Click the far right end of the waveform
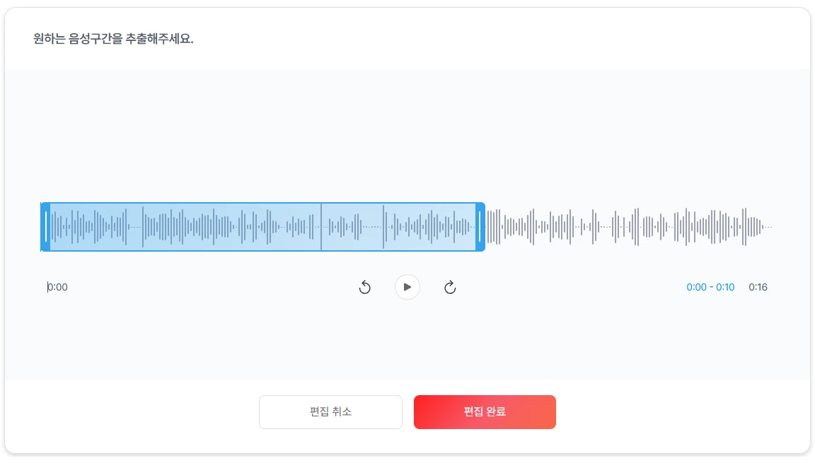The height and width of the screenshot is (463, 815). (768, 227)
